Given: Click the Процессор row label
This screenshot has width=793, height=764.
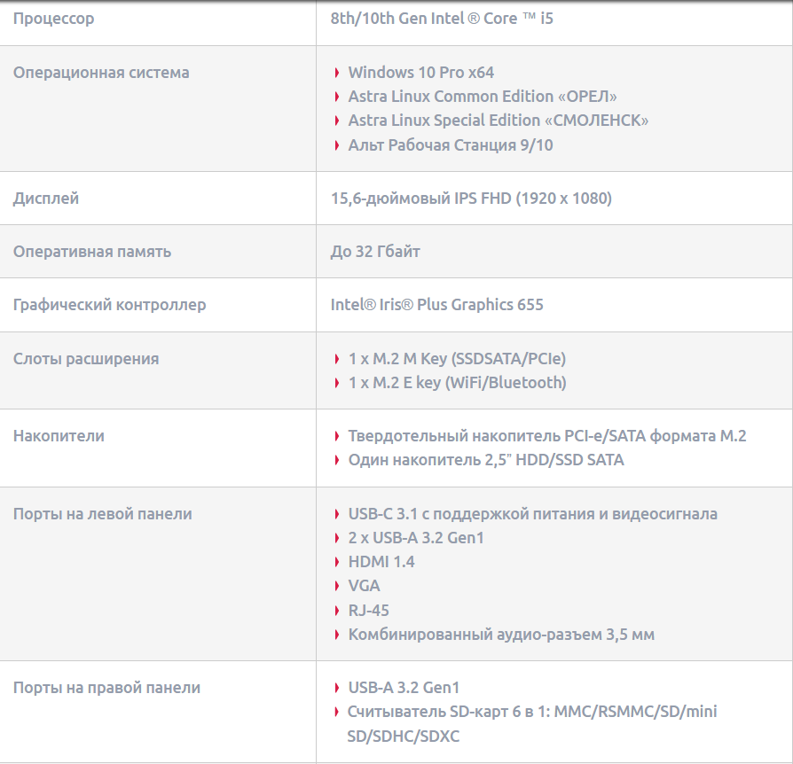Looking at the screenshot, I should (x=53, y=19).
